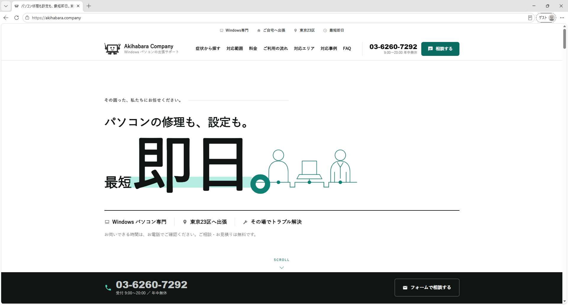The image size is (568, 305).
Task: Click the green phone icon in footer bar
Action: [108, 288]
